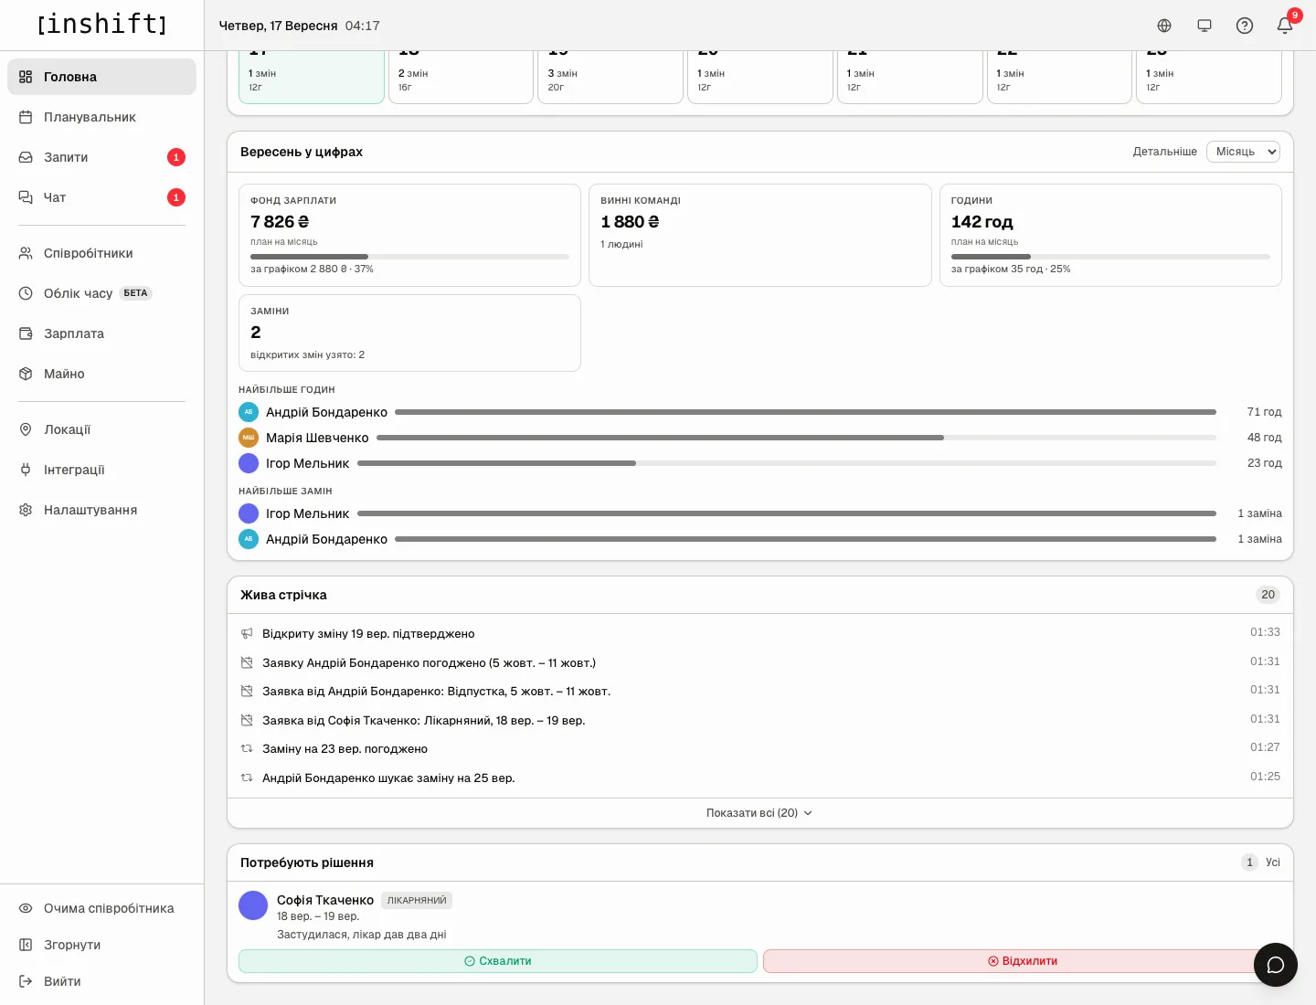The width and height of the screenshot is (1316, 1005).
Task: Click megaphone icon beside confirmed open shift entry
Action: [x=247, y=633]
